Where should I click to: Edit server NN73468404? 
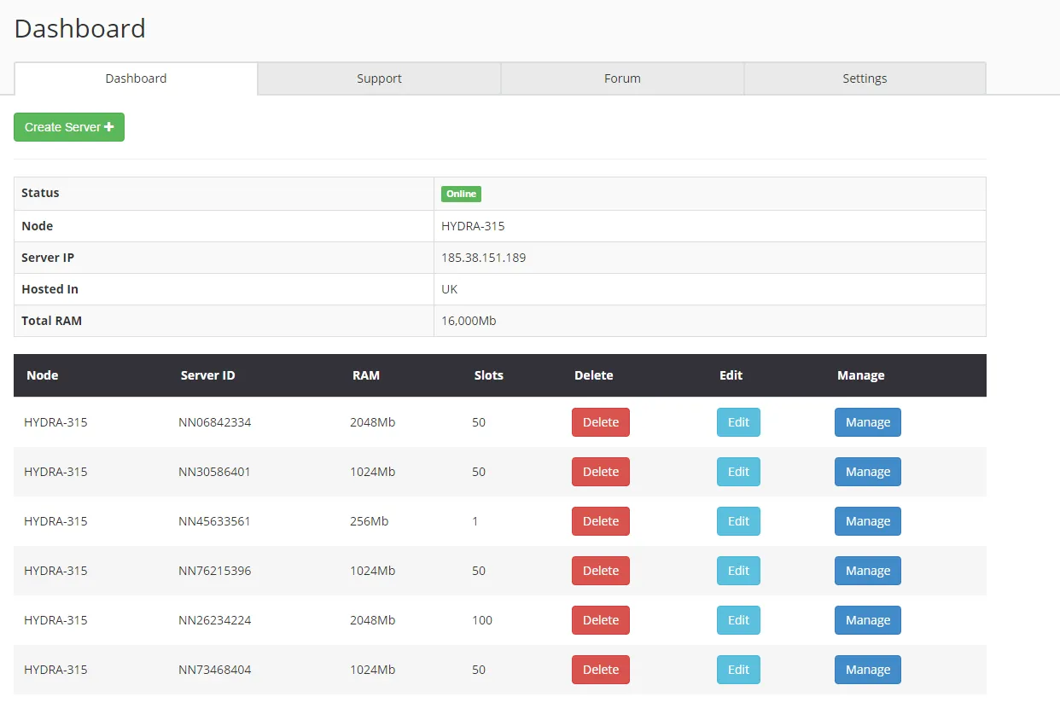[x=738, y=670]
